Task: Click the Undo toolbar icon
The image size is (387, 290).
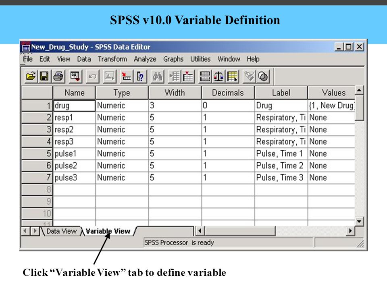Action: [x=92, y=76]
